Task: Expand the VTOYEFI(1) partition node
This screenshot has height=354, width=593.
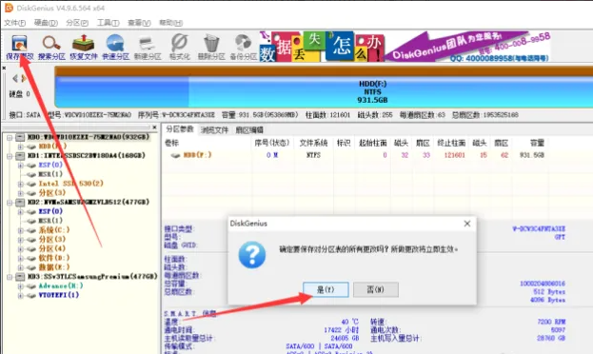Action: tap(21, 295)
